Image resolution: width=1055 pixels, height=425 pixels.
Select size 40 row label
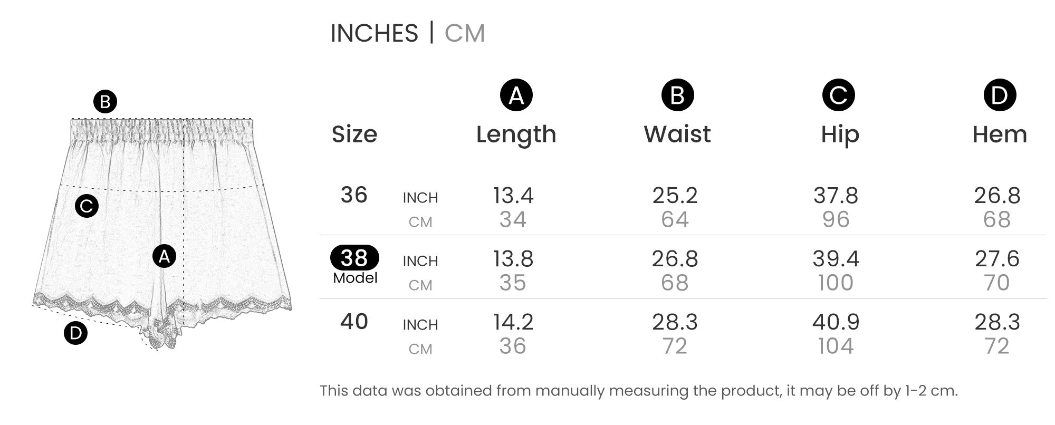click(354, 322)
